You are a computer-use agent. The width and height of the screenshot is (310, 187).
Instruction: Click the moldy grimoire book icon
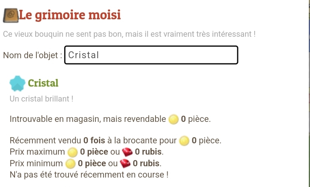click(x=10, y=15)
